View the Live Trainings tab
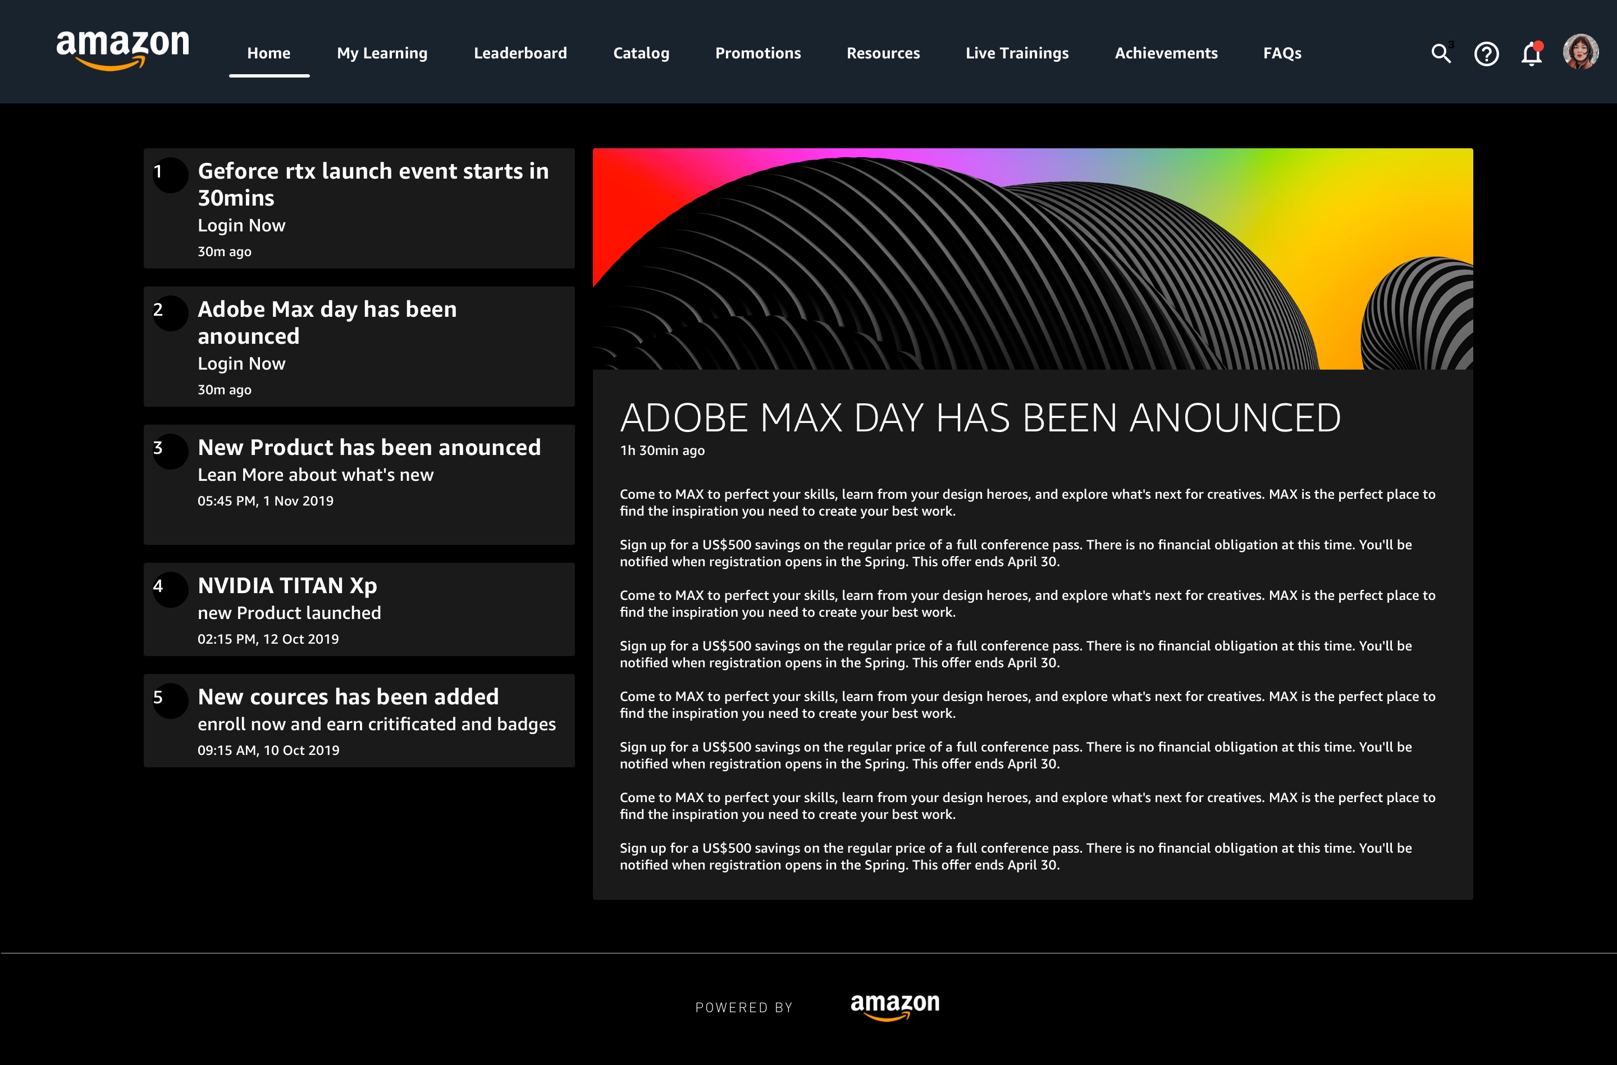Image resolution: width=1617 pixels, height=1065 pixels. (1016, 53)
